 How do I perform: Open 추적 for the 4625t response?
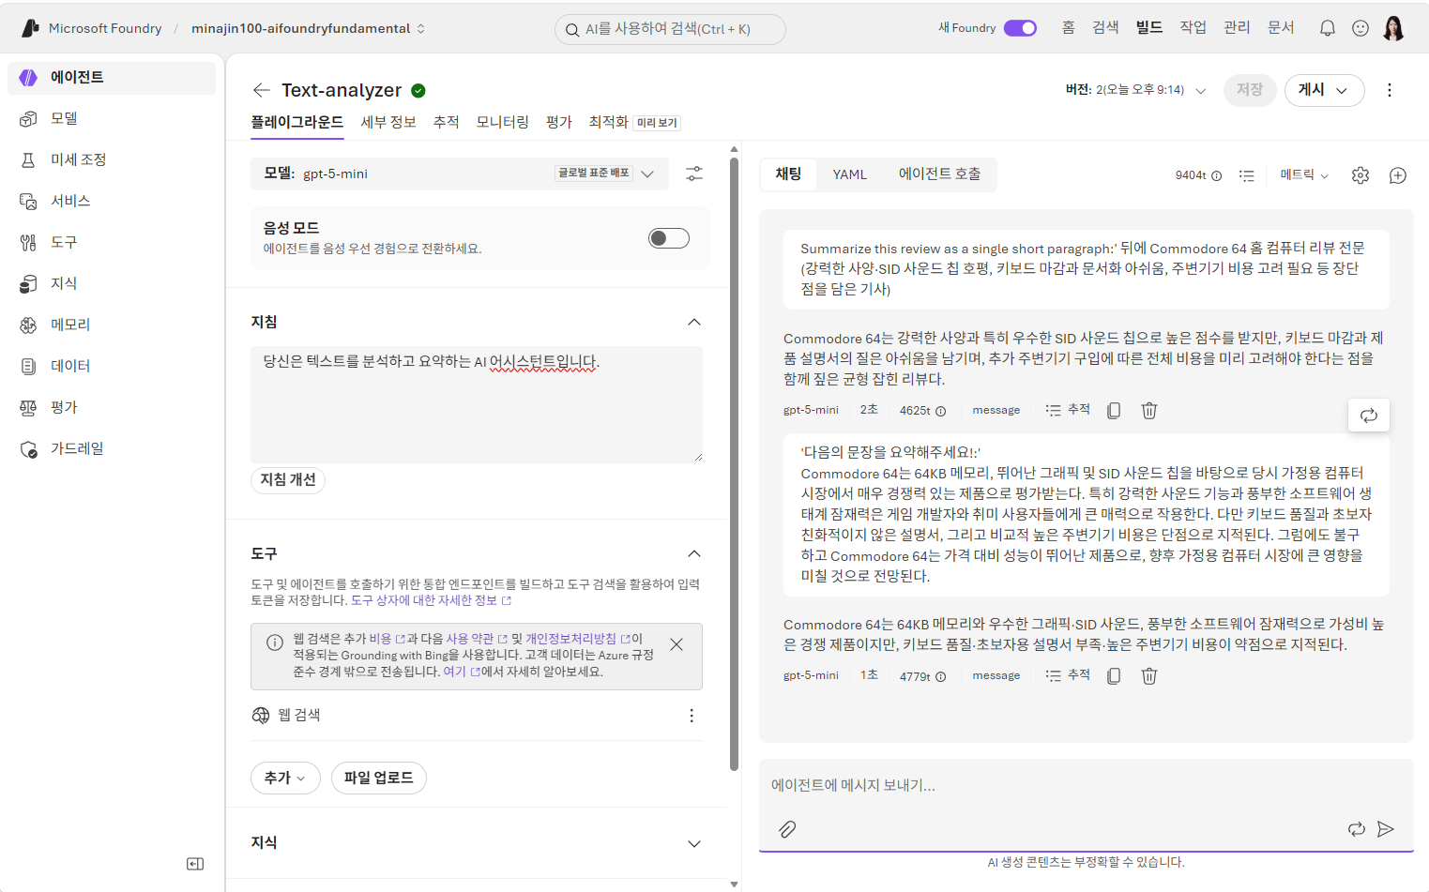[1069, 410]
